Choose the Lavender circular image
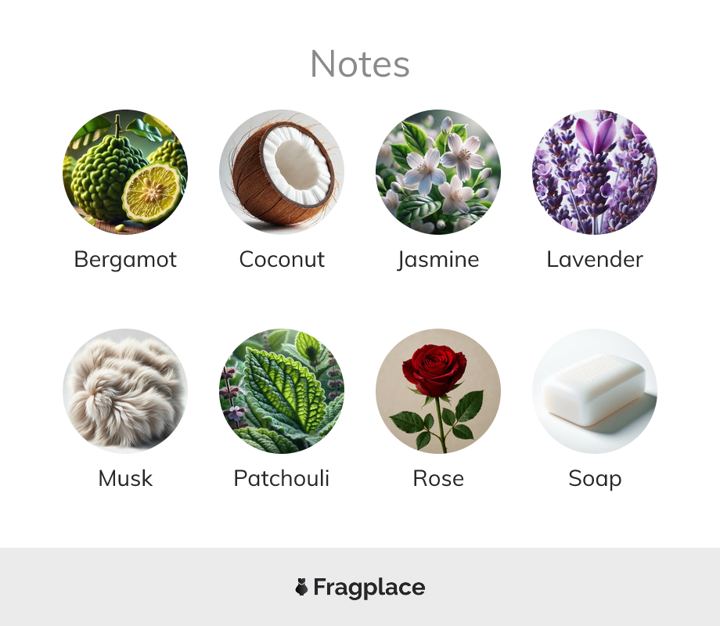The image size is (720, 626). tap(595, 172)
